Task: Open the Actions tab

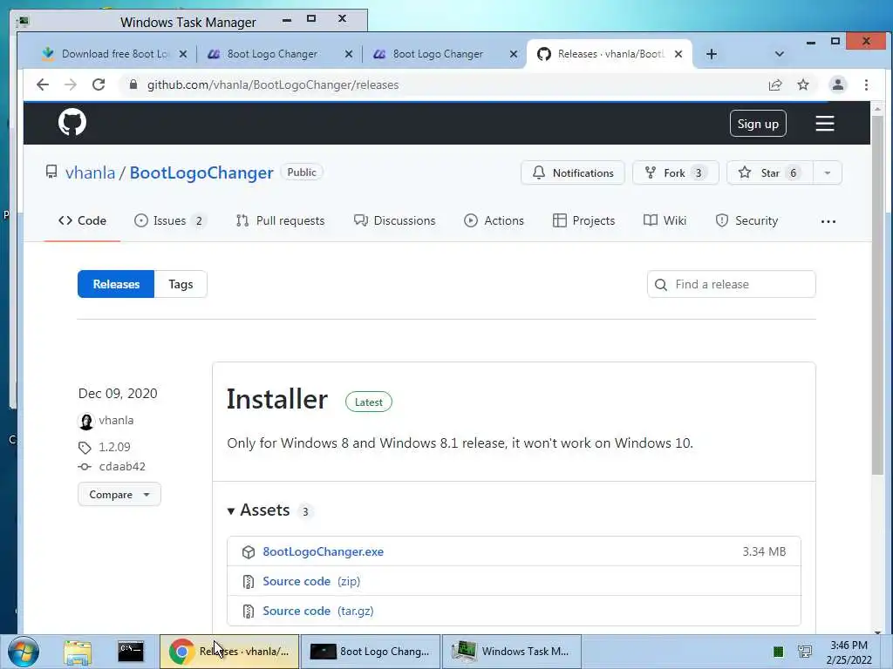Action: click(x=494, y=220)
